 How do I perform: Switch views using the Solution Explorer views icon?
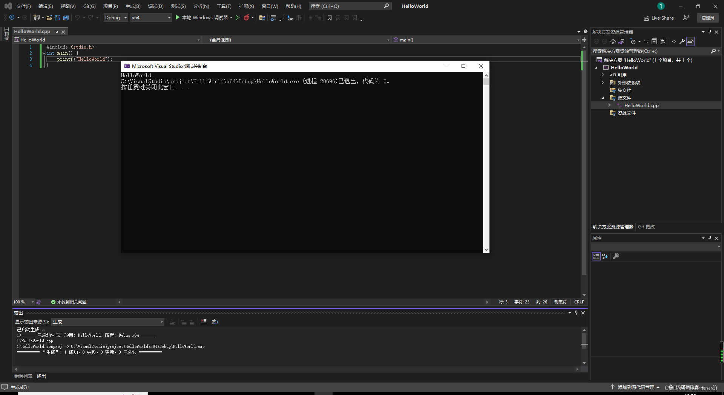[x=621, y=41]
